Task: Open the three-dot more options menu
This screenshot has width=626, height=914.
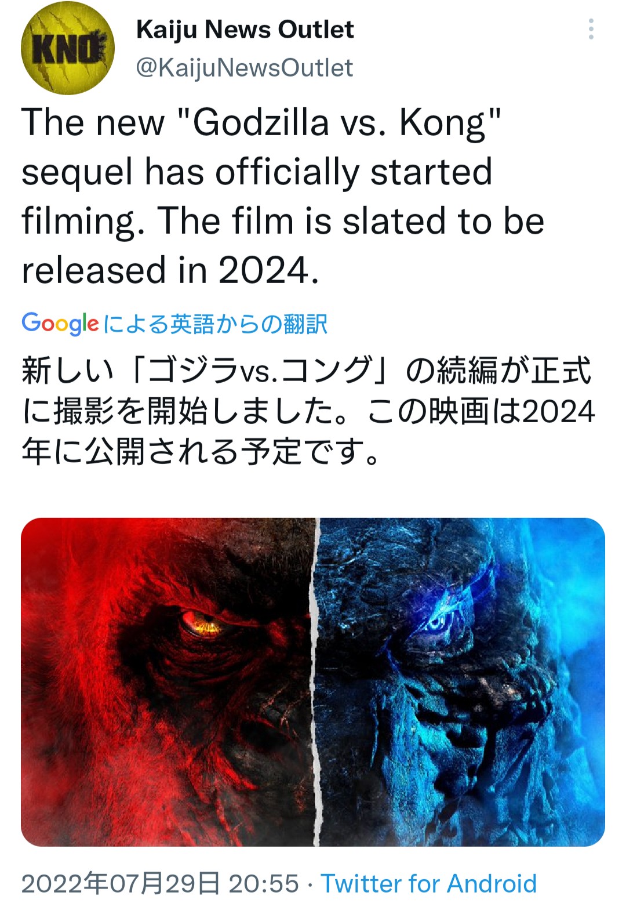Action: click(591, 29)
